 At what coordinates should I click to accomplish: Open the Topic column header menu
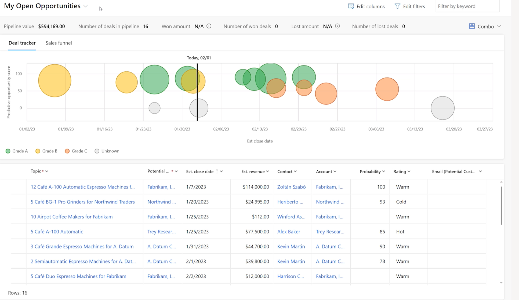click(x=47, y=171)
